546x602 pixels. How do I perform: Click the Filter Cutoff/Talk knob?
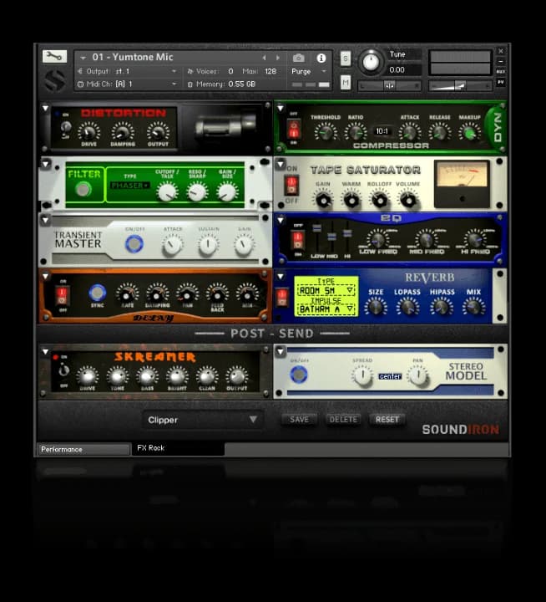click(x=167, y=191)
